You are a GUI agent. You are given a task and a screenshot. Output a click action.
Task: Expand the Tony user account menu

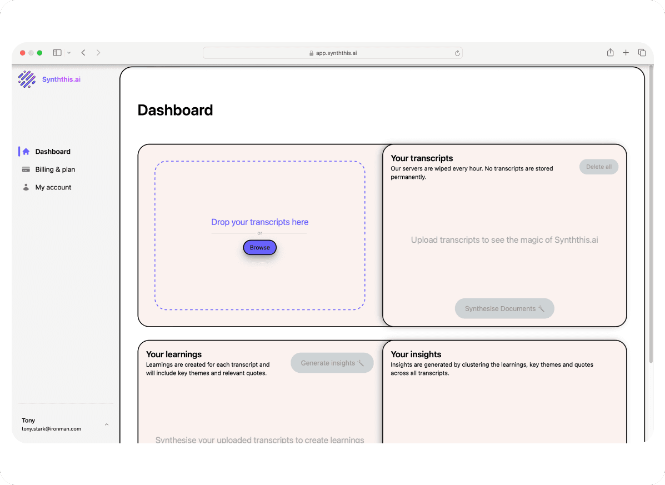point(107,424)
